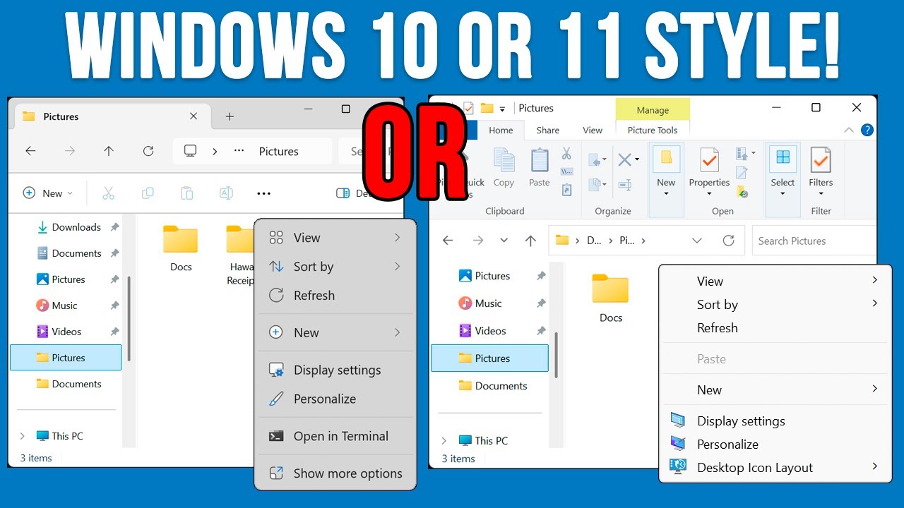This screenshot has height=508, width=904.
Task: Toggle quick access toolbar checkmark properties icon
Action: tap(468, 108)
